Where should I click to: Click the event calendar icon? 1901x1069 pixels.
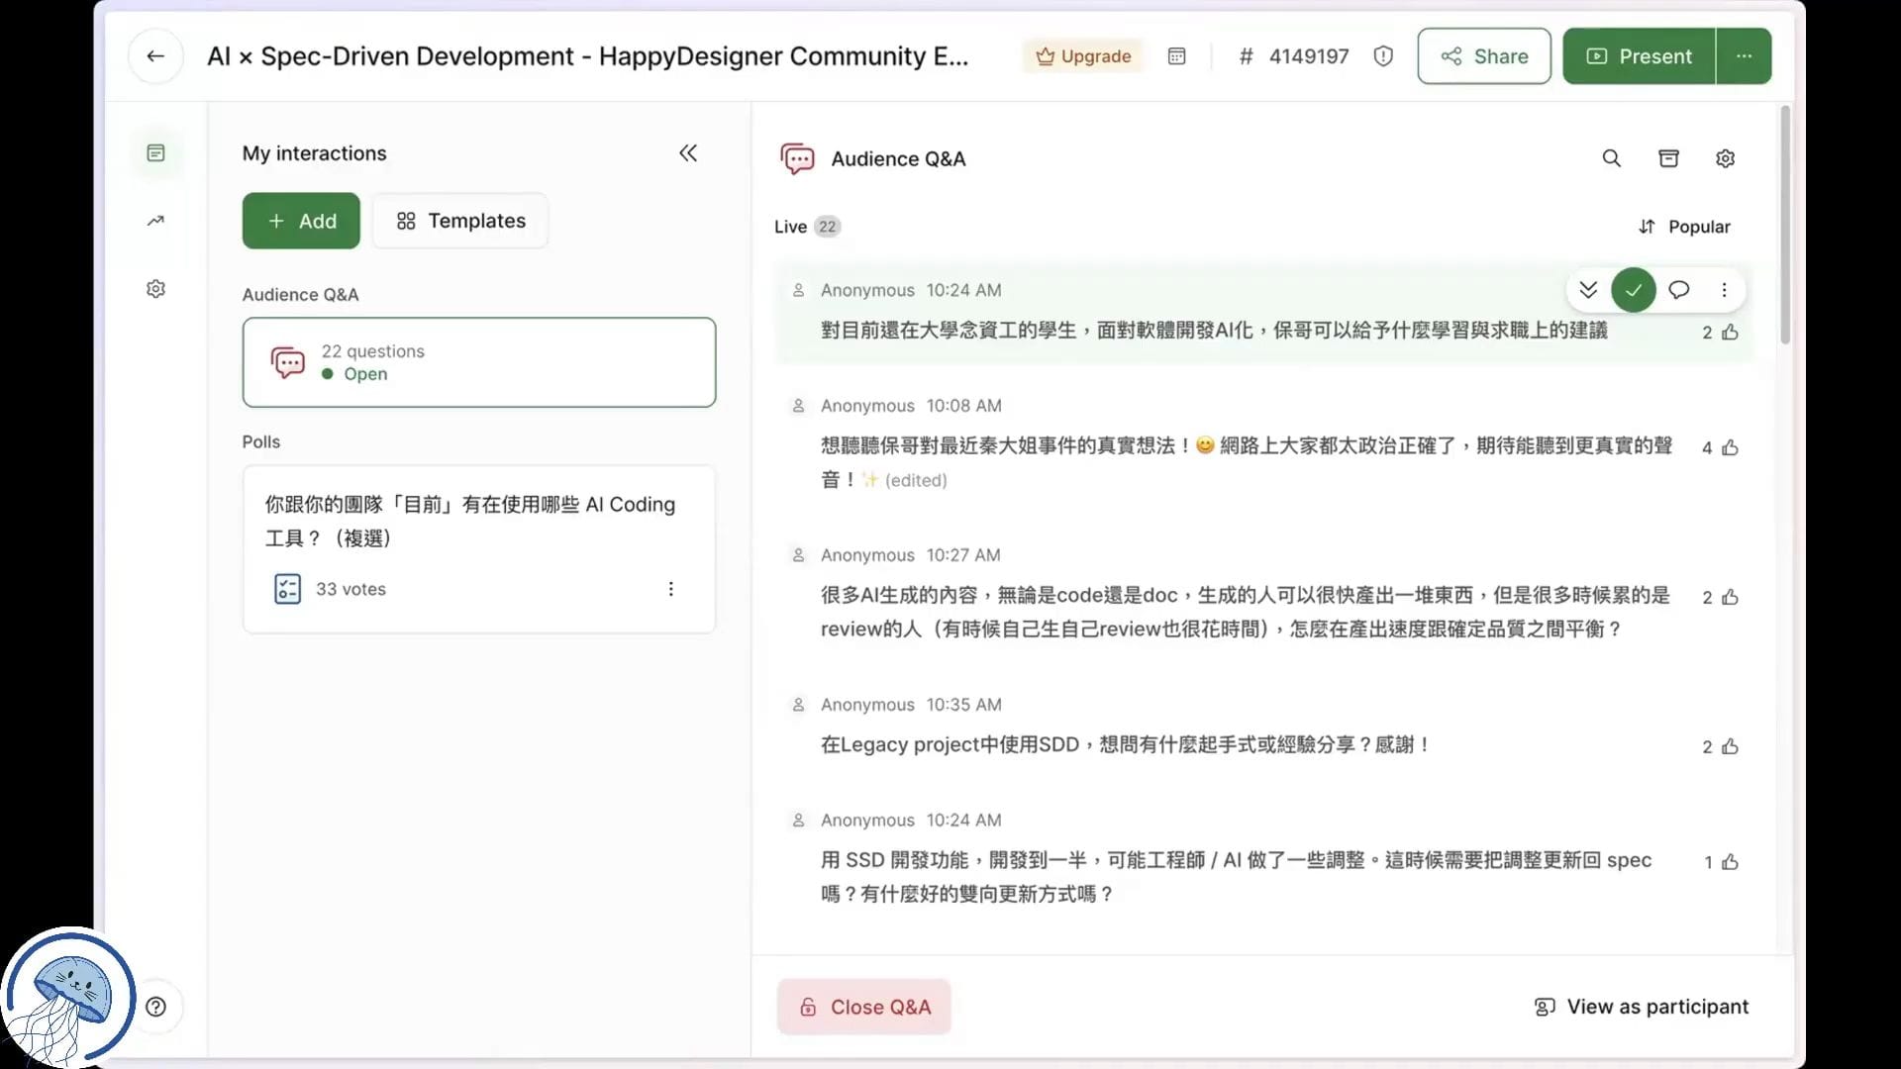pyautogui.click(x=1176, y=56)
